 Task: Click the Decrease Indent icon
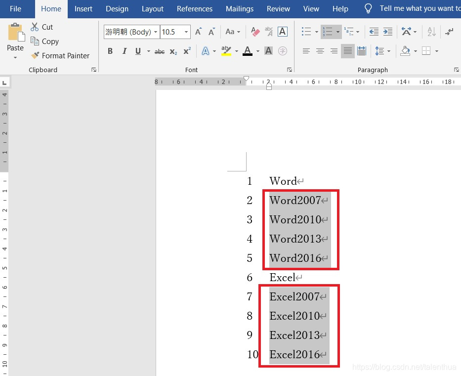point(374,32)
